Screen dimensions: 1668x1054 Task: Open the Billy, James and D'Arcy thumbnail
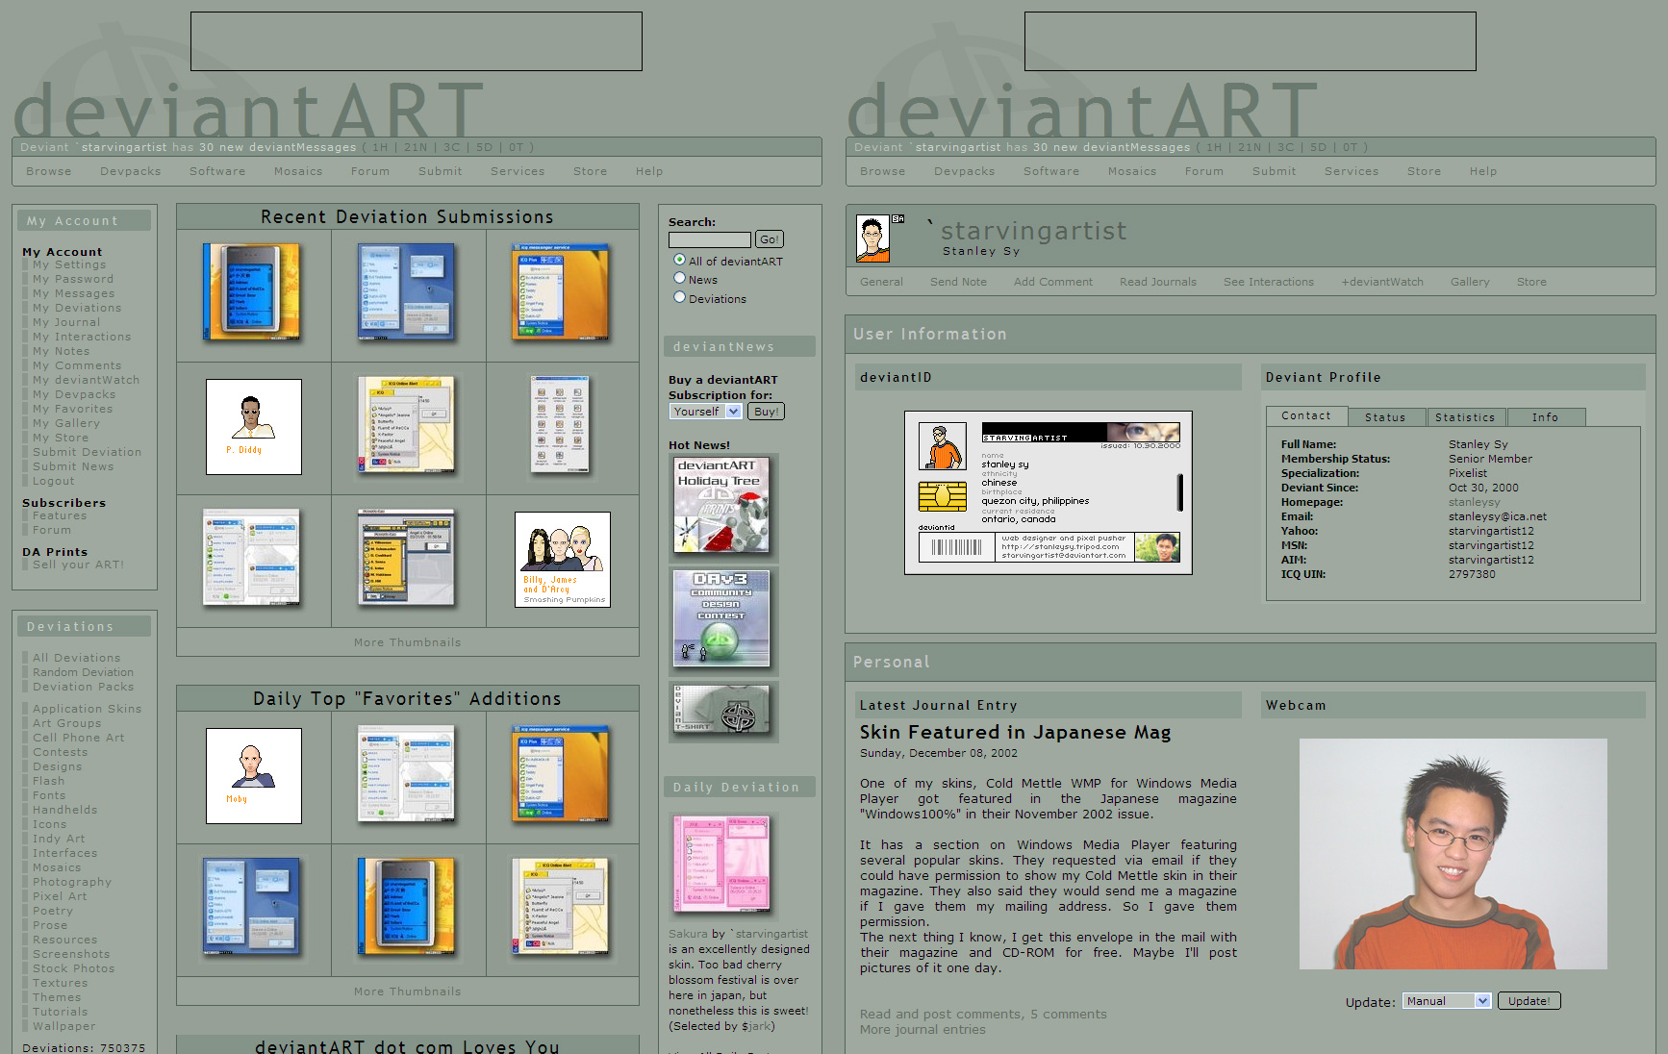click(563, 560)
